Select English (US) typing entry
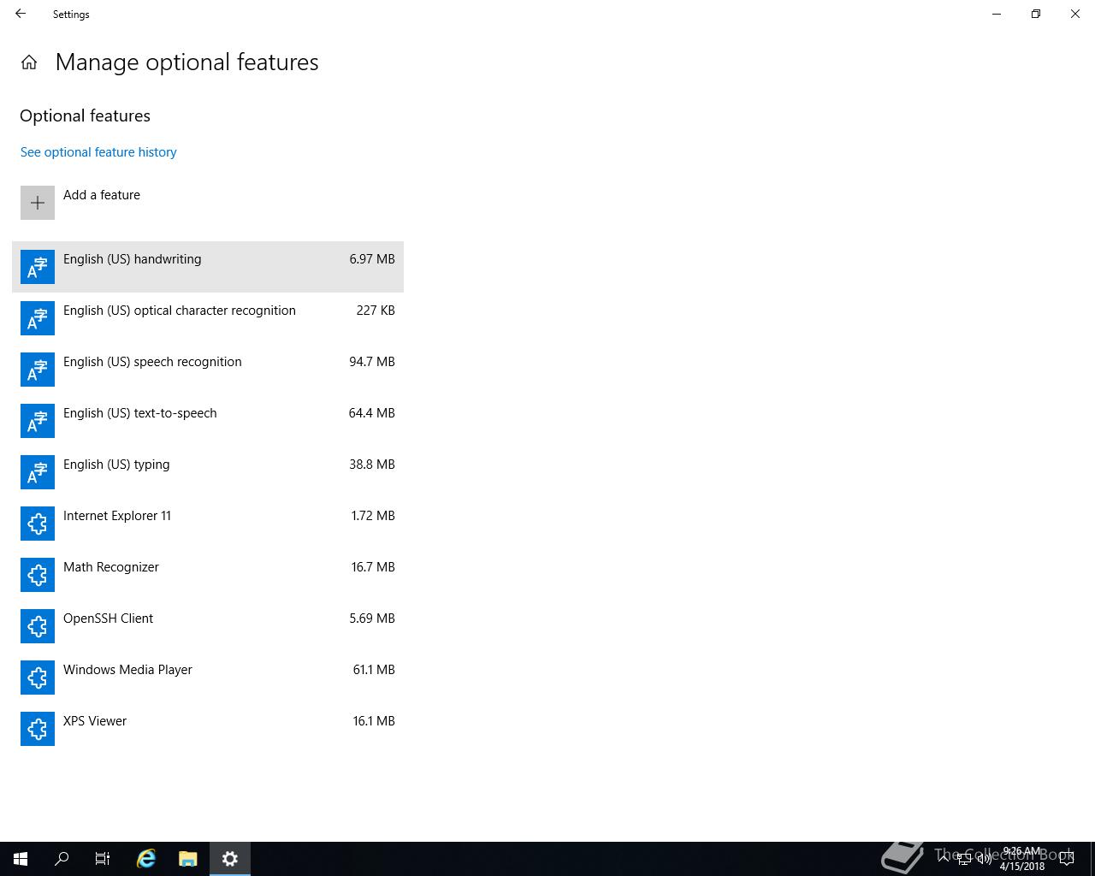 coord(208,472)
